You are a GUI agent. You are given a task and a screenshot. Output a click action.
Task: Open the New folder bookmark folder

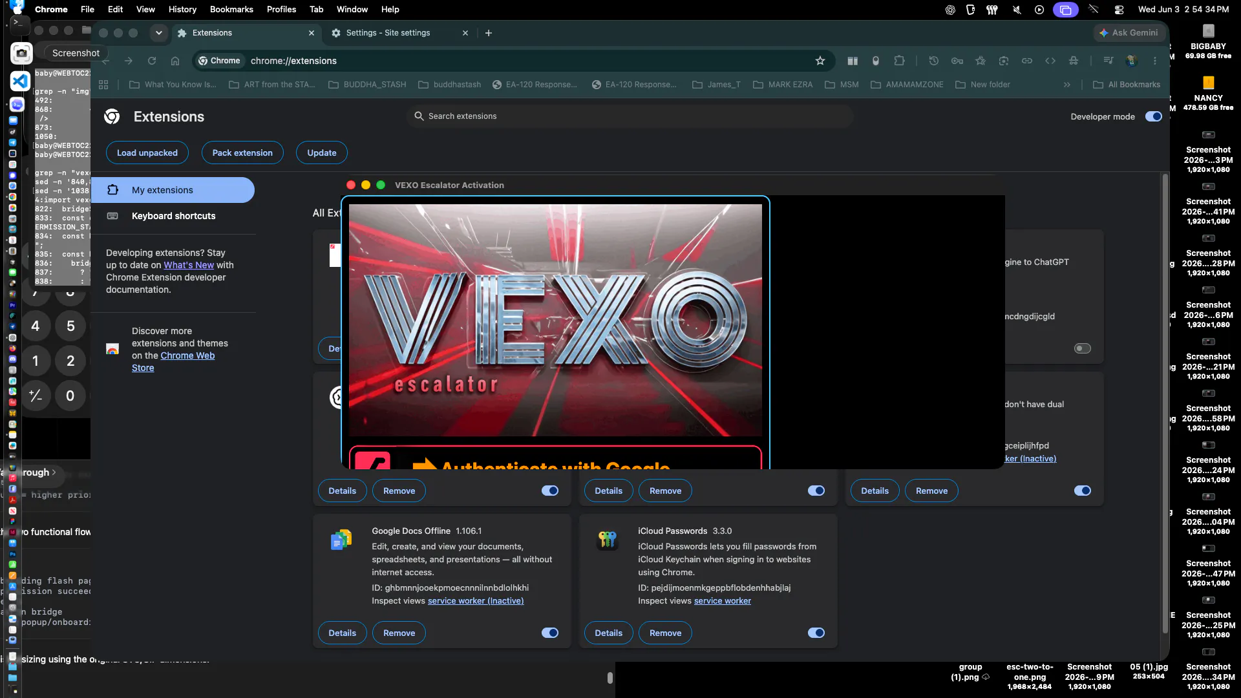[982, 85]
